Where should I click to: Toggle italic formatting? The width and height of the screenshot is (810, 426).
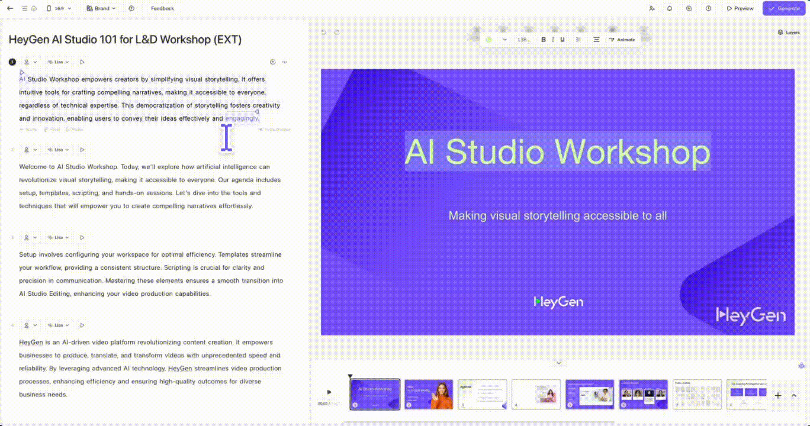click(553, 40)
